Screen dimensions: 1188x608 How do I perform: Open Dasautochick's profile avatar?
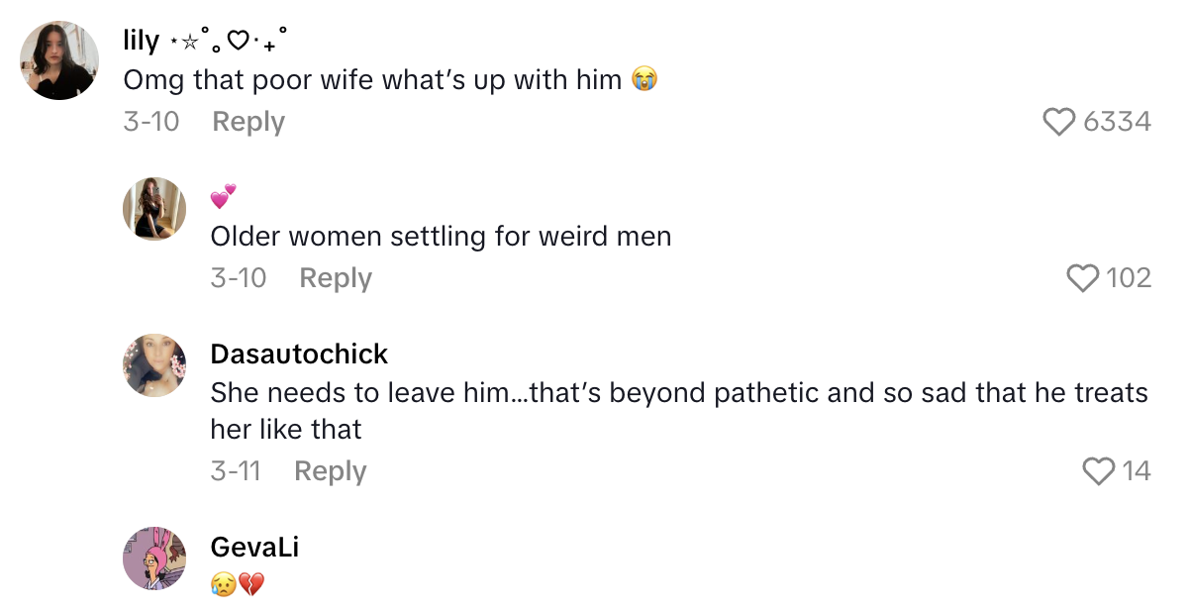(x=154, y=364)
